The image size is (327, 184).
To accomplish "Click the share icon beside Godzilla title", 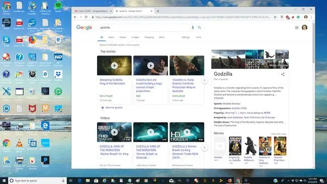I will 283,74.
